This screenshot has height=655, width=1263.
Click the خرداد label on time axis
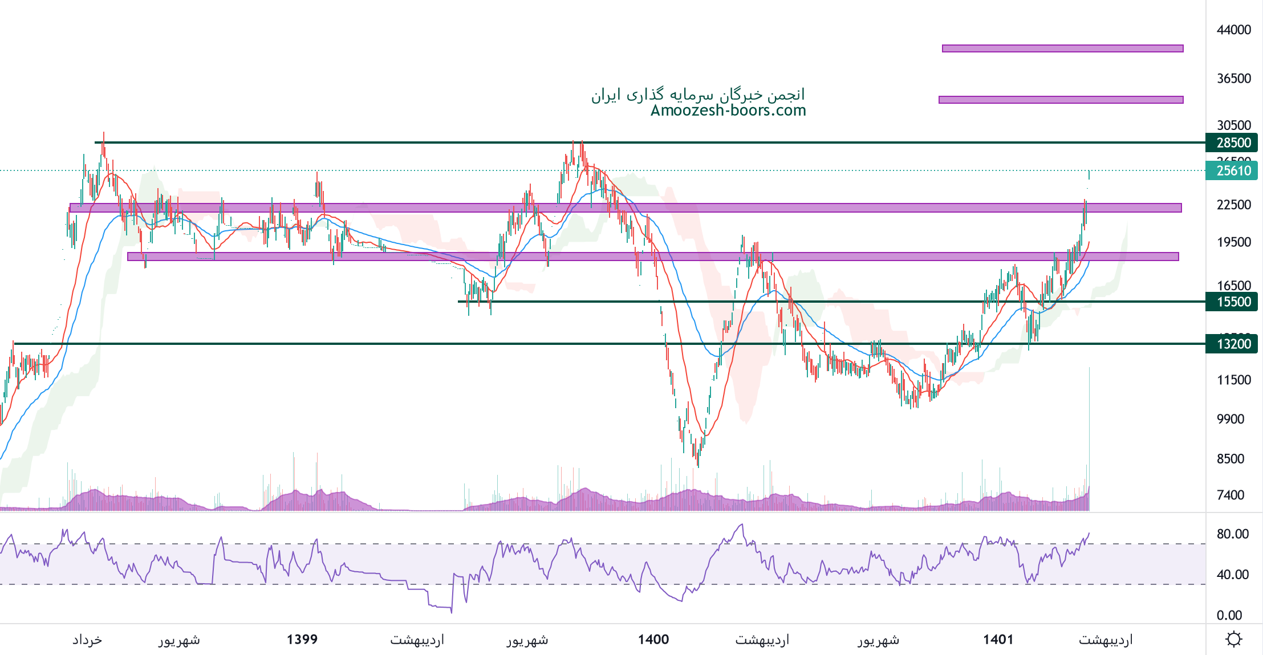click(87, 640)
